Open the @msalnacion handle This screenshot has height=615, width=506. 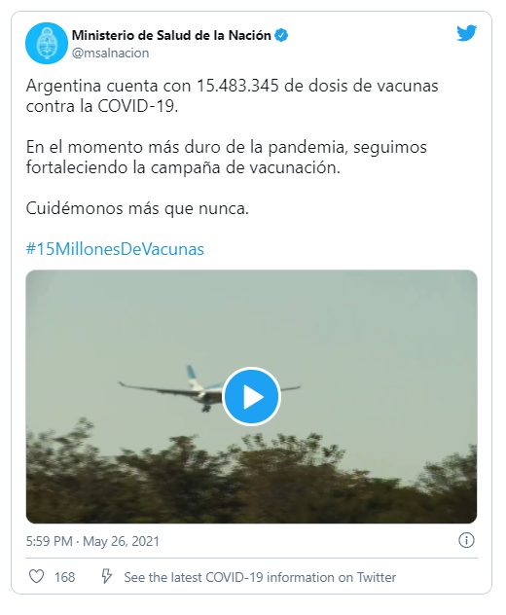point(110,53)
